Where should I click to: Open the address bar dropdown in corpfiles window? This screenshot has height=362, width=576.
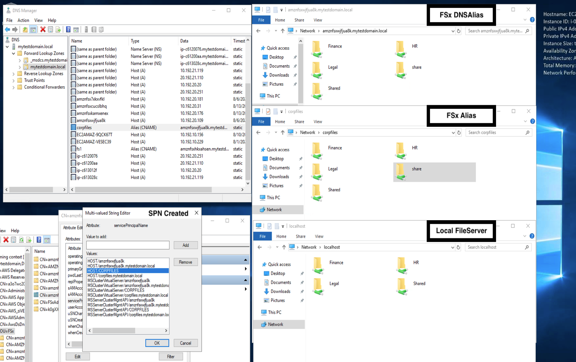tap(453, 132)
